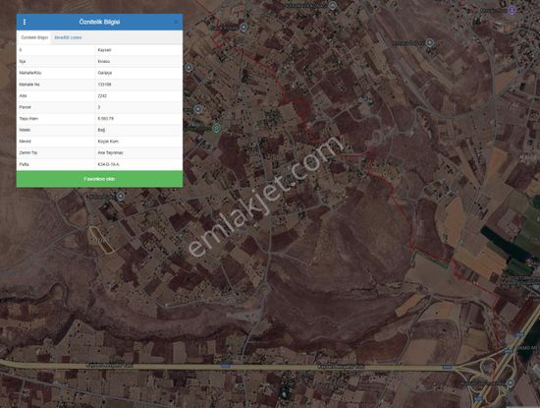This screenshot has width=540, height=408.
Task: Click the map pin nearest the highway interchange
Action: point(511,382)
